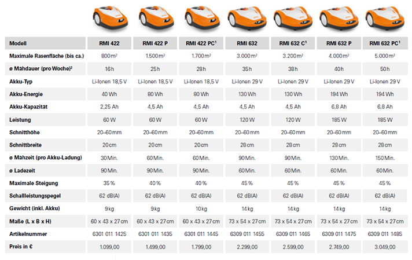The height and width of the screenshot is (260, 412).
Task: Select the RMI 422 P mower picture
Action: tap(155, 17)
